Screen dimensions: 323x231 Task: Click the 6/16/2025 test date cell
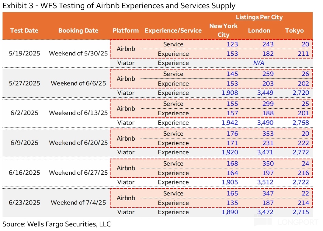click(24, 173)
